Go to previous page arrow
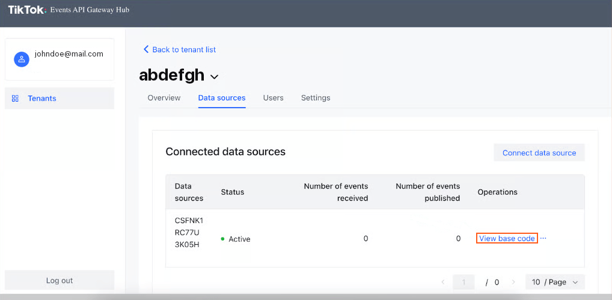Viewport: 612px width, 300px height. pyautogui.click(x=442, y=282)
